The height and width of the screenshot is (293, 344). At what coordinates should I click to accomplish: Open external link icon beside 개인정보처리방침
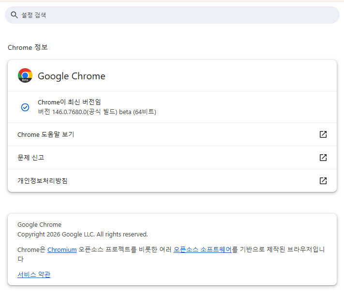click(x=323, y=181)
